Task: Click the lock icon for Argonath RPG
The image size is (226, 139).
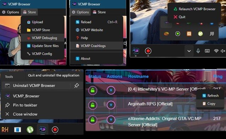Action: 92,105
